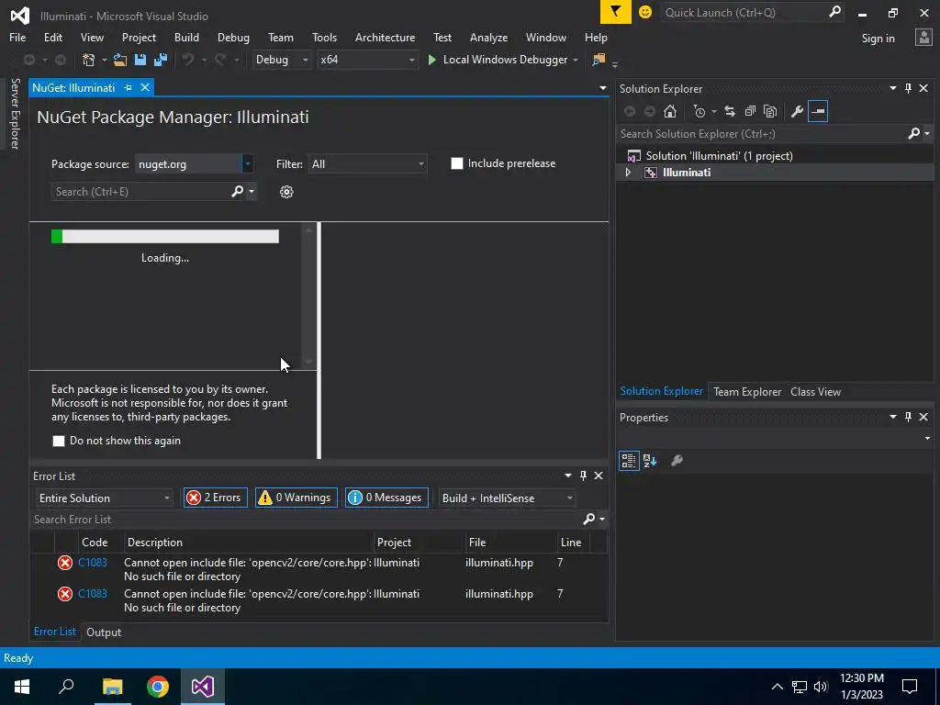940x705 pixels.
Task: Open Chrome from the Windows taskbar
Action: pyautogui.click(x=158, y=687)
